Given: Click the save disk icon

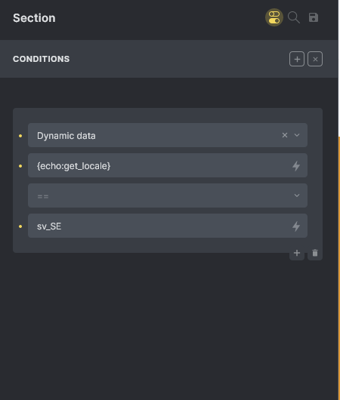Looking at the screenshot, I should pos(314,17).
